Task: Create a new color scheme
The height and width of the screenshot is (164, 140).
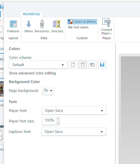Action: (73, 65)
